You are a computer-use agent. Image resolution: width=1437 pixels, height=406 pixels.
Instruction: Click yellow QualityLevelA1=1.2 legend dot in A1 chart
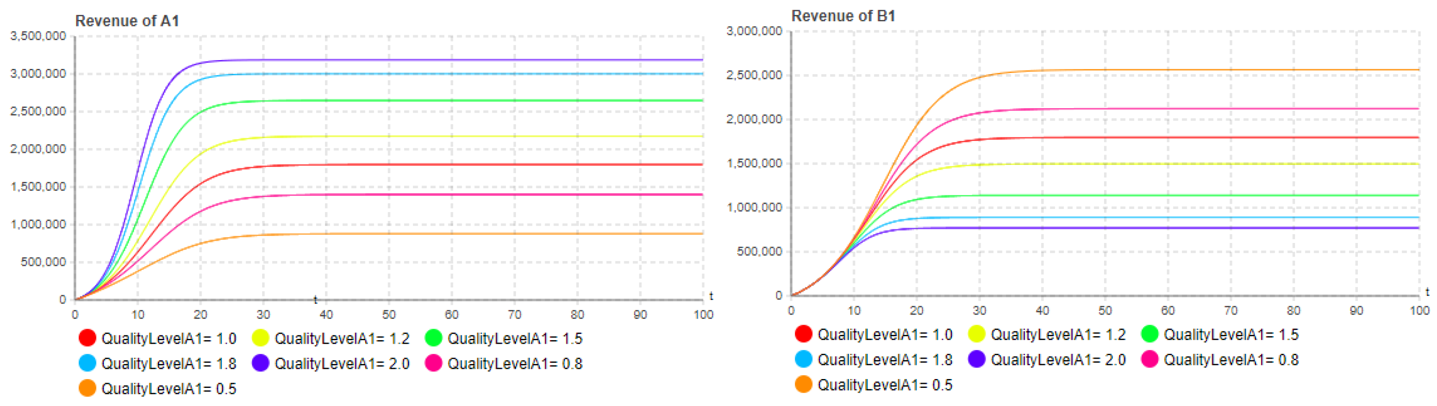tap(260, 338)
